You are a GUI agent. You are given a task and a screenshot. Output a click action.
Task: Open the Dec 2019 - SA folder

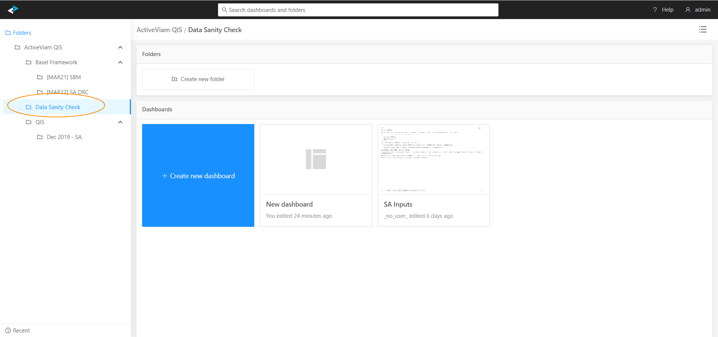point(64,137)
